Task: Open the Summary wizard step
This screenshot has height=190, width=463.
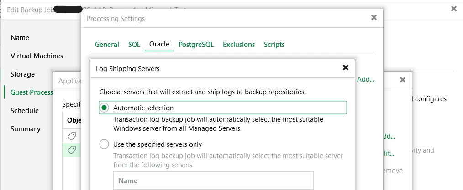Action: click(26, 129)
